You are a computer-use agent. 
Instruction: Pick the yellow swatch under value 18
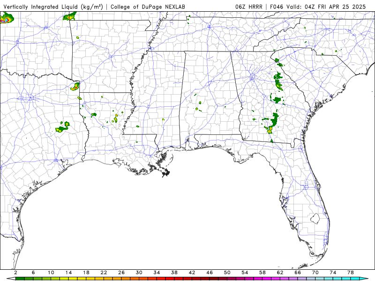point(90,279)
